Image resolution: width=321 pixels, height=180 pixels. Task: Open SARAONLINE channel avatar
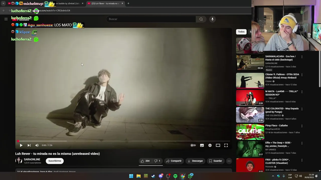(x=19, y=161)
